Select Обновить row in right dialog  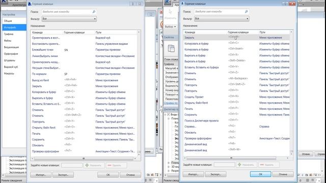(x=236, y=132)
